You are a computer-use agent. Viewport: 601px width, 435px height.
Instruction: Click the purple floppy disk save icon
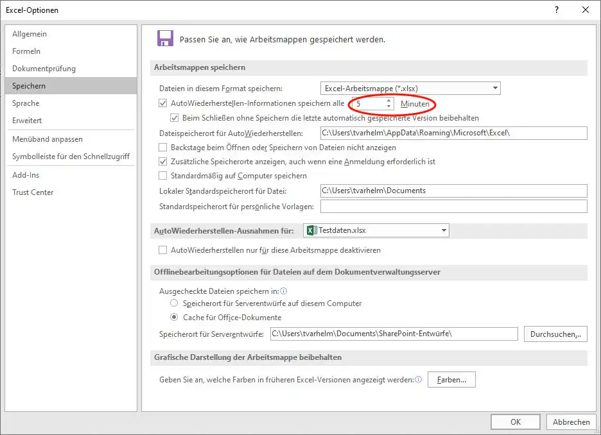(165, 38)
